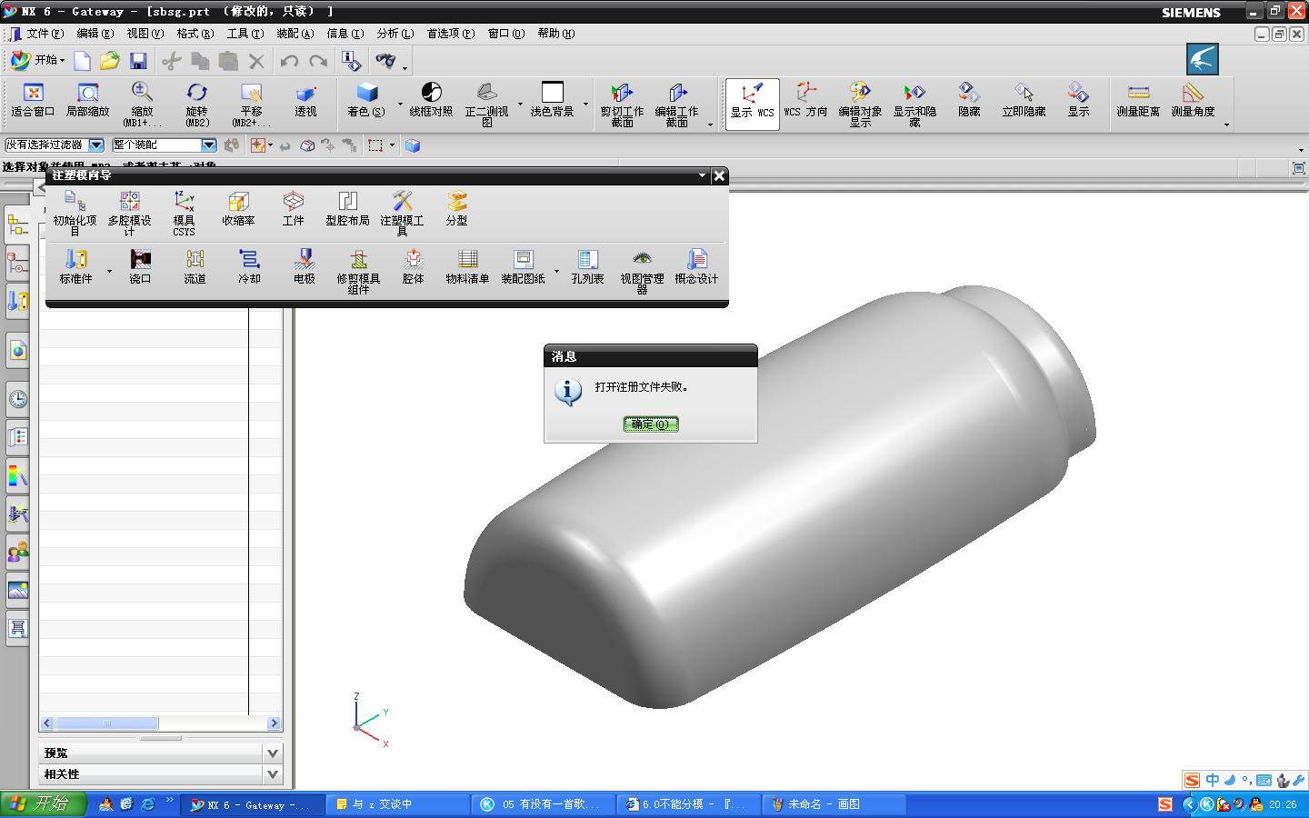Toggle 线框对照 wireframe contrast display
Viewport: 1309px width, 818px height.
click(x=431, y=100)
